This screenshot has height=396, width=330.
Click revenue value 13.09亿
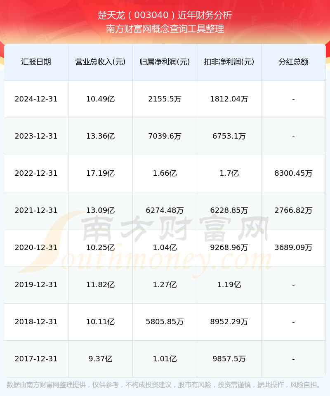(101, 210)
